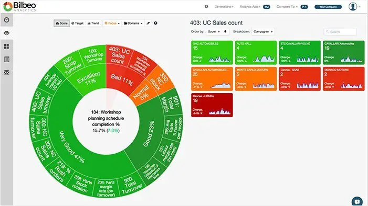Select the Excellent 11% ring segment
The height and width of the screenshot is (206, 368).
point(89,78)
